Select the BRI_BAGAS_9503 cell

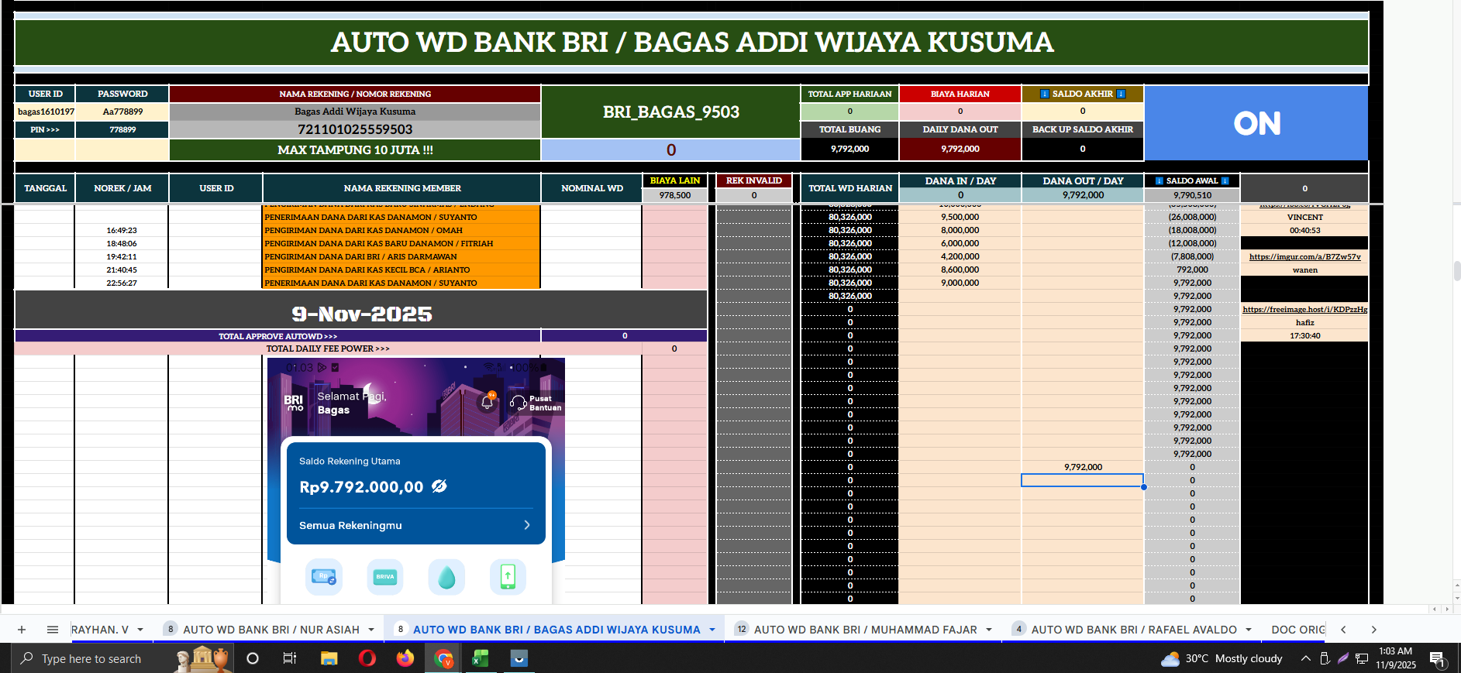click(x=670, y=112)
